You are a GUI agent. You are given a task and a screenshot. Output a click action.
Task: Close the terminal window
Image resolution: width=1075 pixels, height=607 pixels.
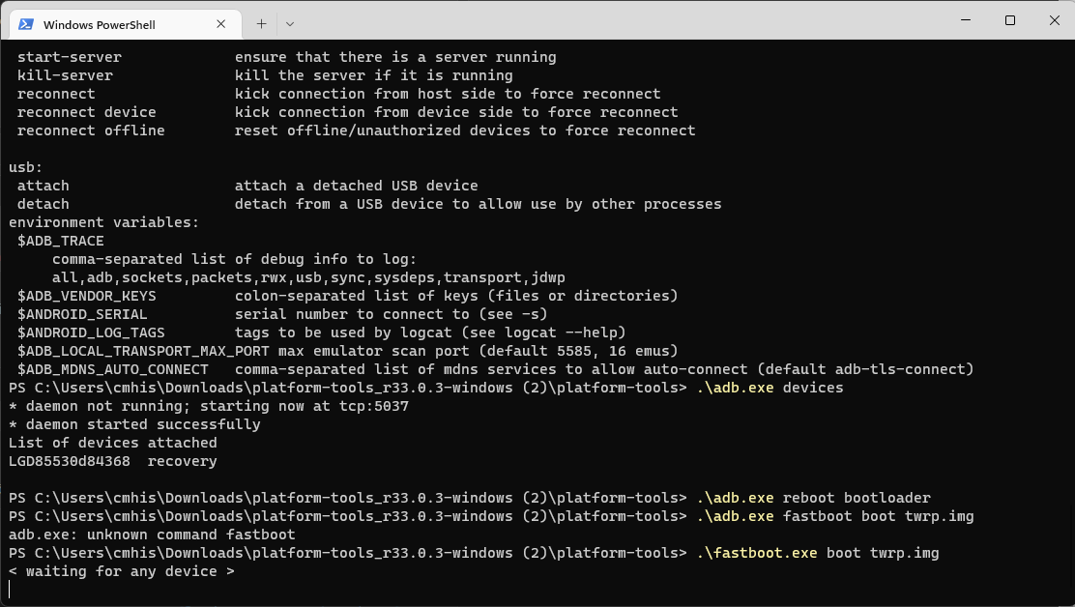(x=1052, y=20)
